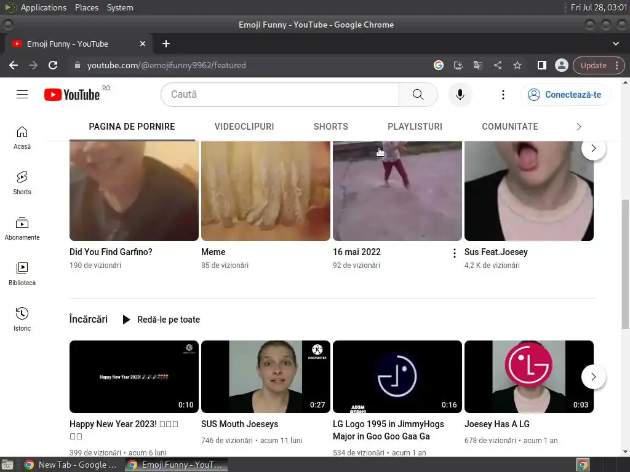630x472 pixels.
Task: Click Redă-le pe toate play all
Action: click(161, 320)
